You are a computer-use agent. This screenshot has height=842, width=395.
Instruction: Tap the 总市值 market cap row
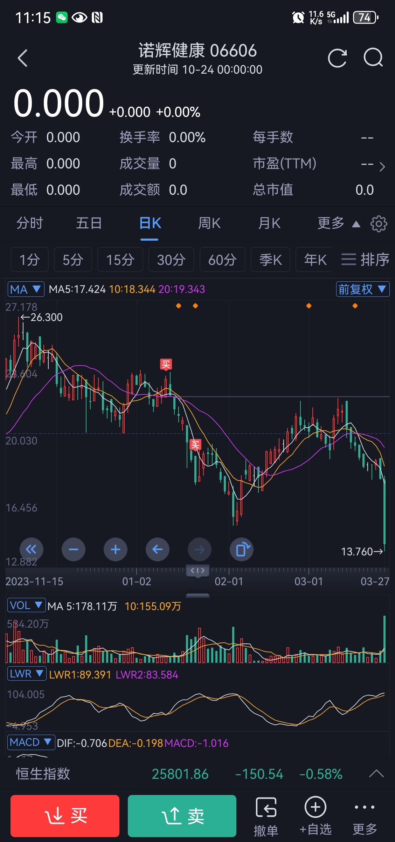[x=313, y=190]
